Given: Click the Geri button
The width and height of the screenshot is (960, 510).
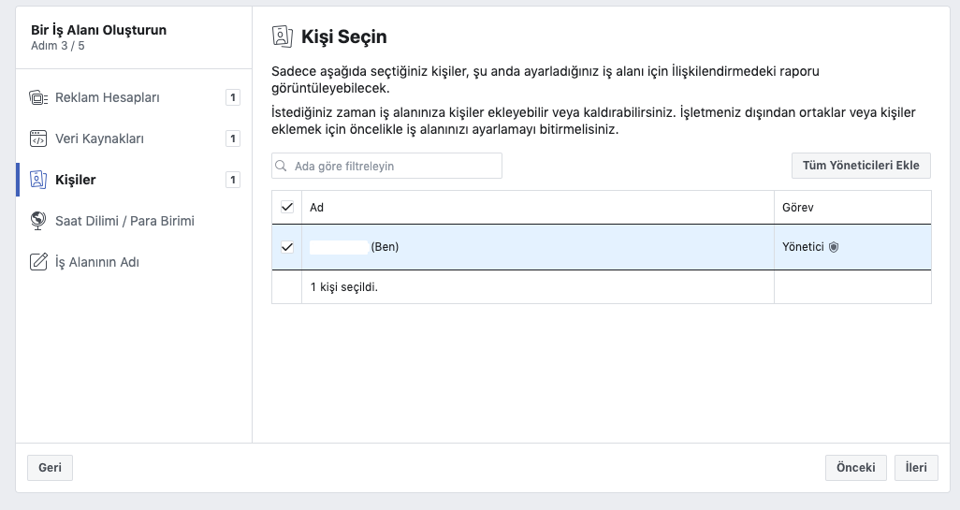Looking at the screenshot, I should [x=50, y=467].
